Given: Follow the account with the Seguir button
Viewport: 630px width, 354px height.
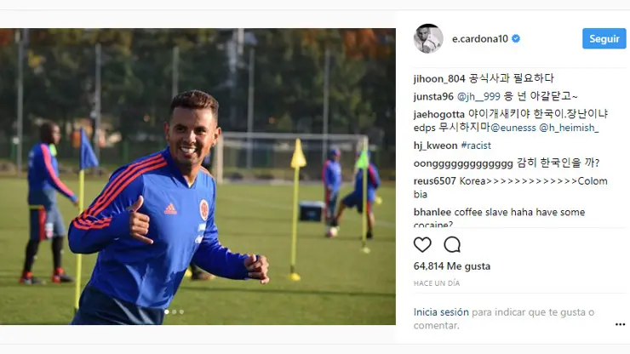Looking at the screenshot, I should coord(604,38).
